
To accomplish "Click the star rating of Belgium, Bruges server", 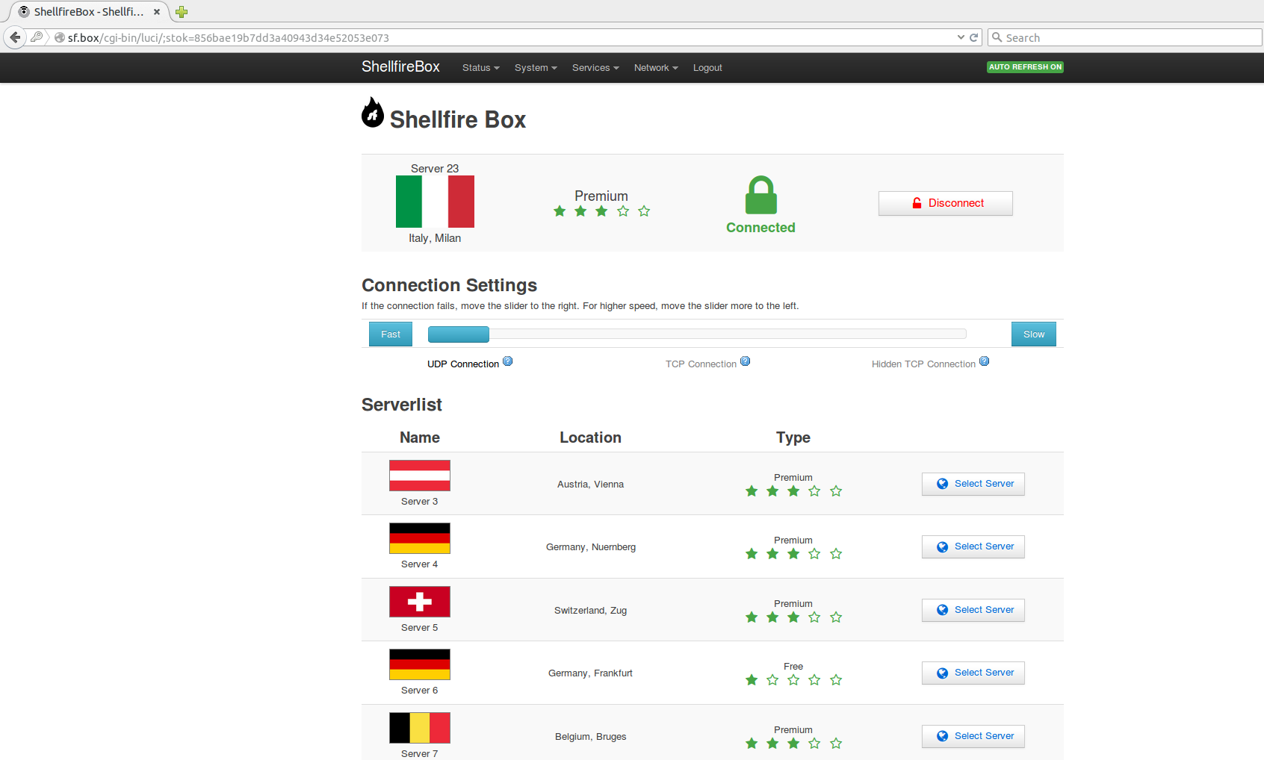I will (x=793, y=744).
